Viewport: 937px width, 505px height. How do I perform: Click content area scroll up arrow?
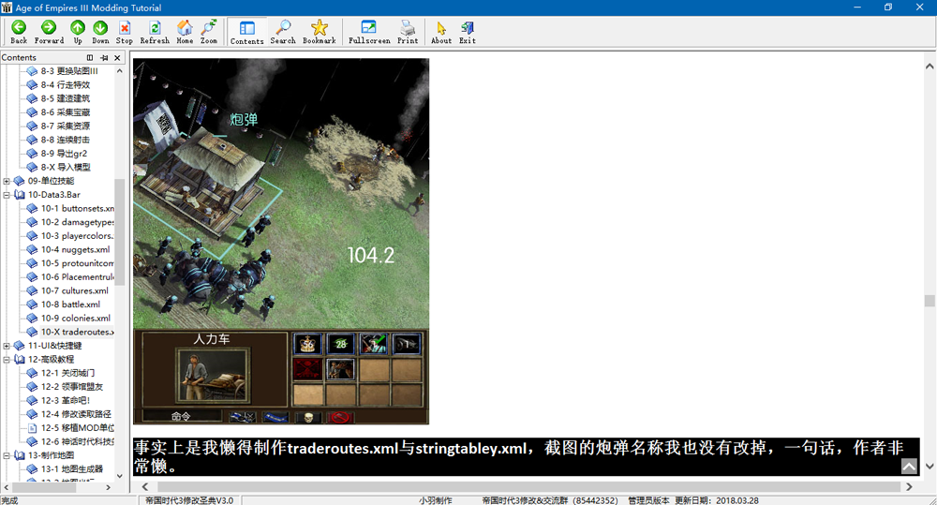tap(930, 67)
